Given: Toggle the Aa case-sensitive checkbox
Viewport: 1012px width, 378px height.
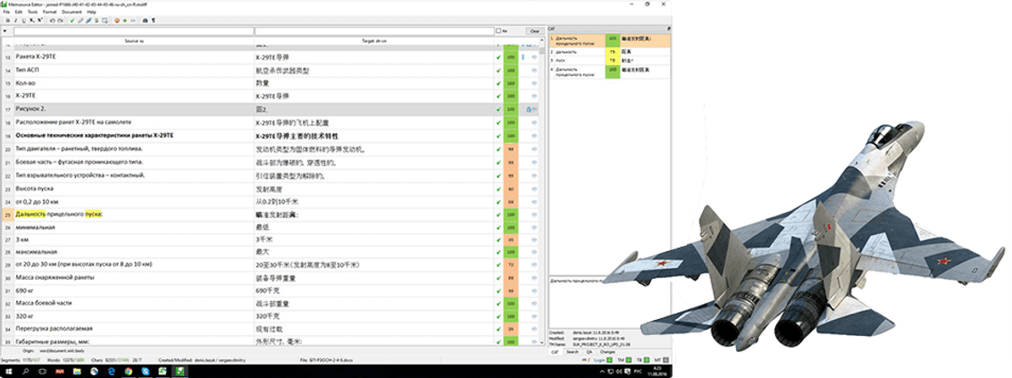Looking at the screenshot, I should pyautogui.click(x=498, y=31).
